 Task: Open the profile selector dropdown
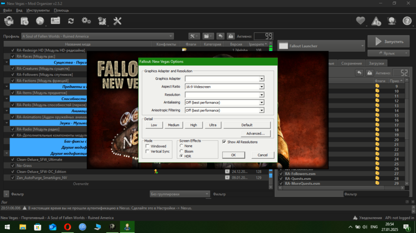pyautogui.click(x=97, y=36)
